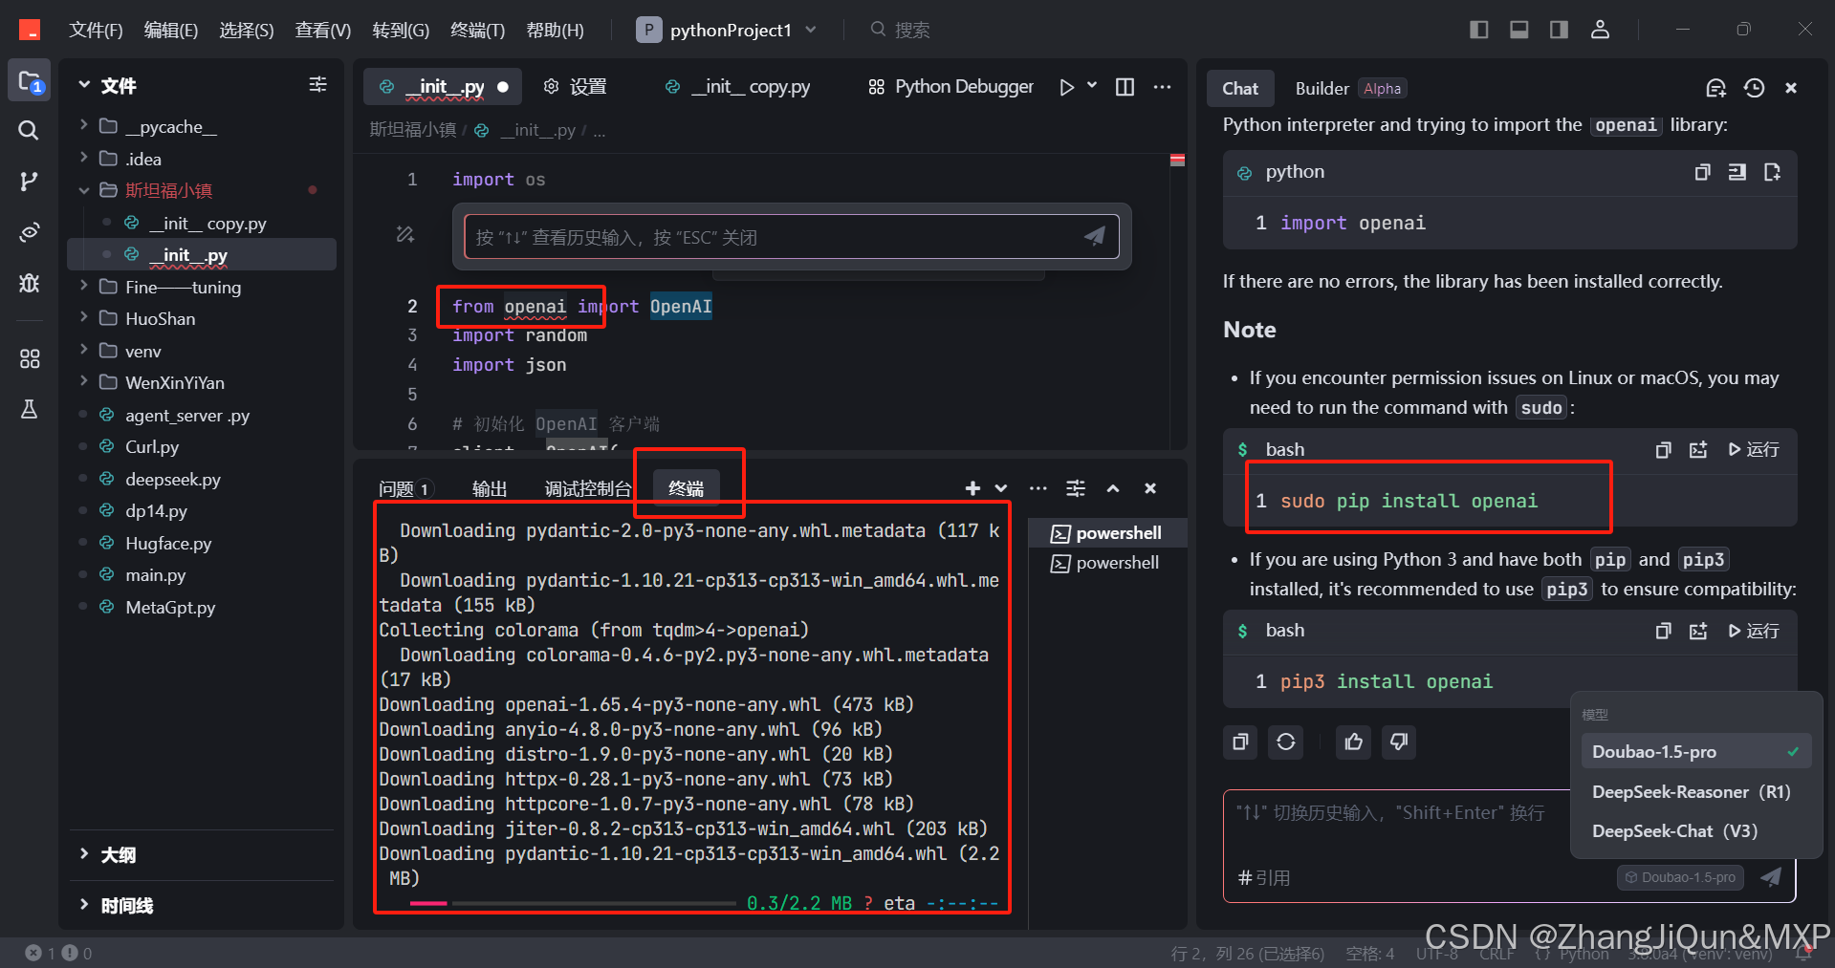Select DeepSeek-Chat (V3) model
This screenshot has width=1835, height=968.
coord(1695,831)
